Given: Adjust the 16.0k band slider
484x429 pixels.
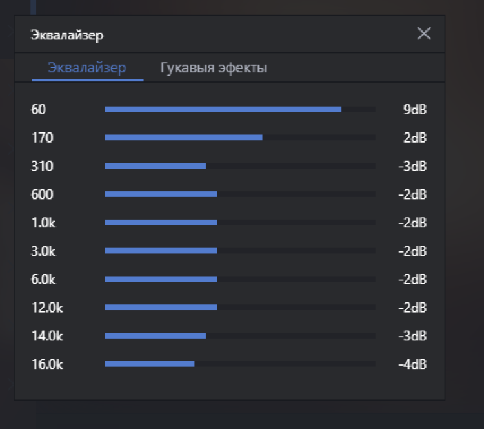Looking at the screenshot, I should pos(240,364).
